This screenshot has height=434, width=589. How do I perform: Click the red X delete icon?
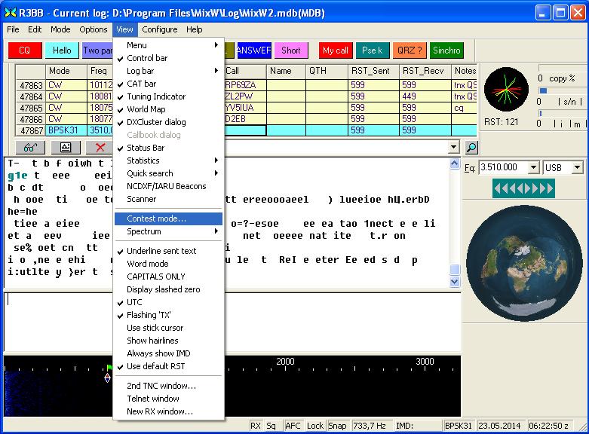click(100, 148)
